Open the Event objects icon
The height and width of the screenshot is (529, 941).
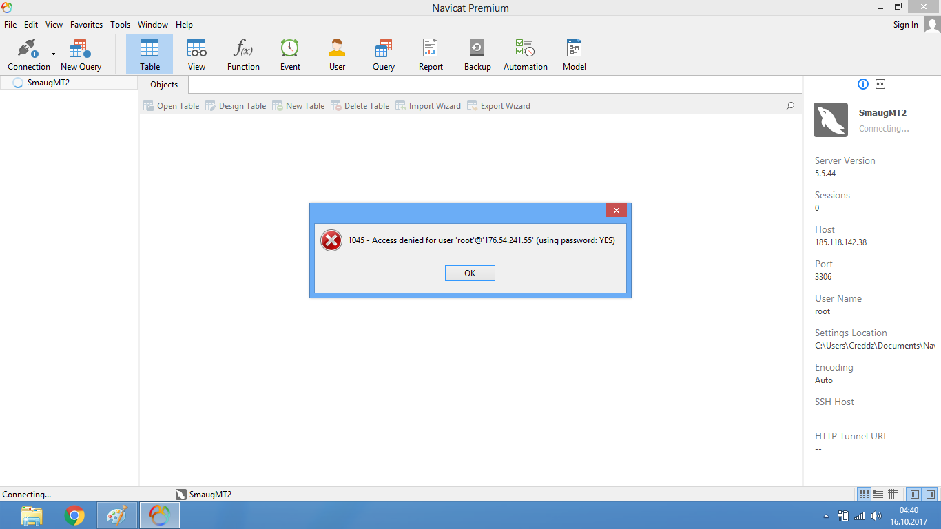coord(290,54)
